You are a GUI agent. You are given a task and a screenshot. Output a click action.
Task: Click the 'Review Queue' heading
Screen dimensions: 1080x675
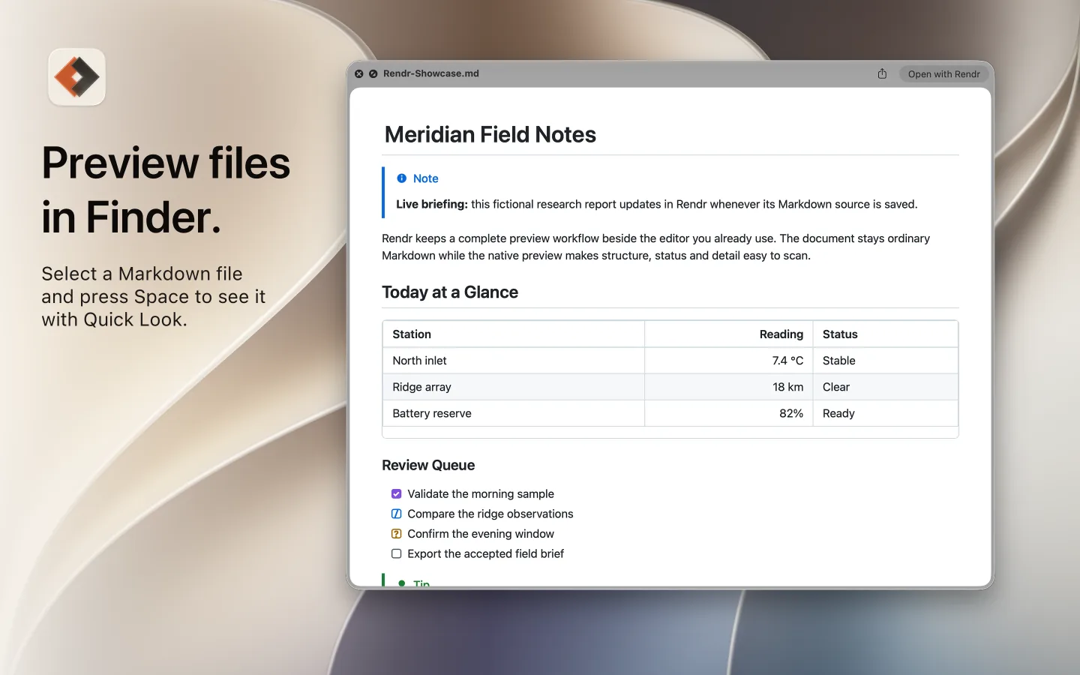[428, 465]
